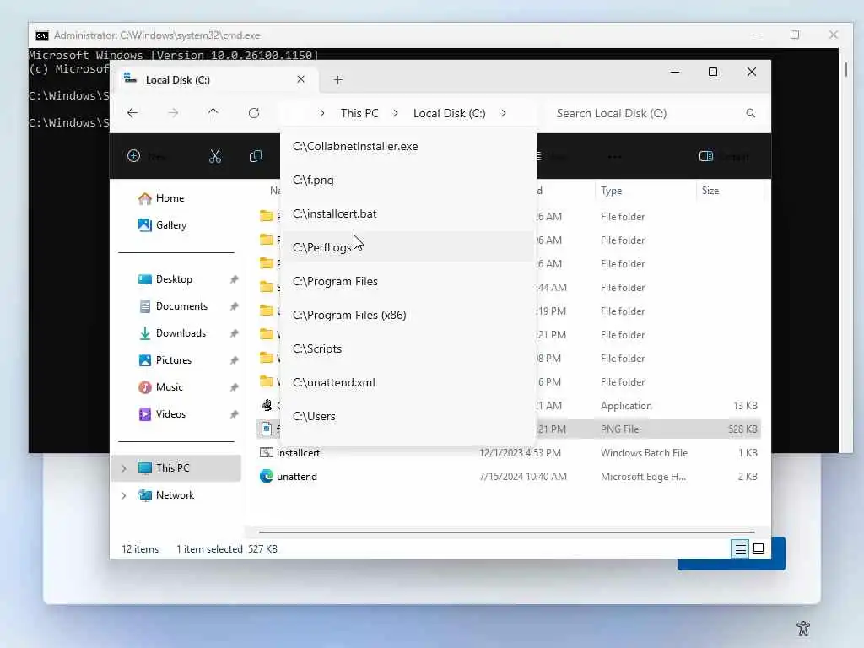
Task: Choose C:\Scripts from the dropdown list
Action: pos(408,348)
